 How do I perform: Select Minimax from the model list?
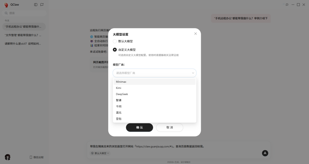click(x=121, y=82)
